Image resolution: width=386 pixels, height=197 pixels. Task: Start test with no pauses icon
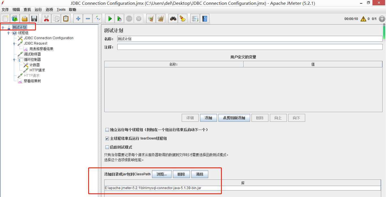point(120,19)
